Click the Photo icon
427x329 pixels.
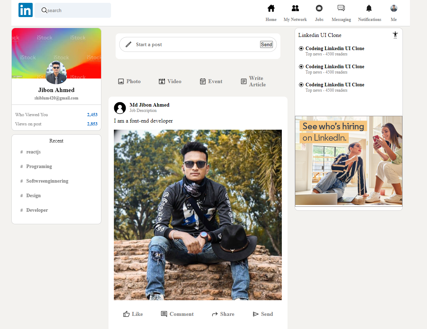(121, 81)
